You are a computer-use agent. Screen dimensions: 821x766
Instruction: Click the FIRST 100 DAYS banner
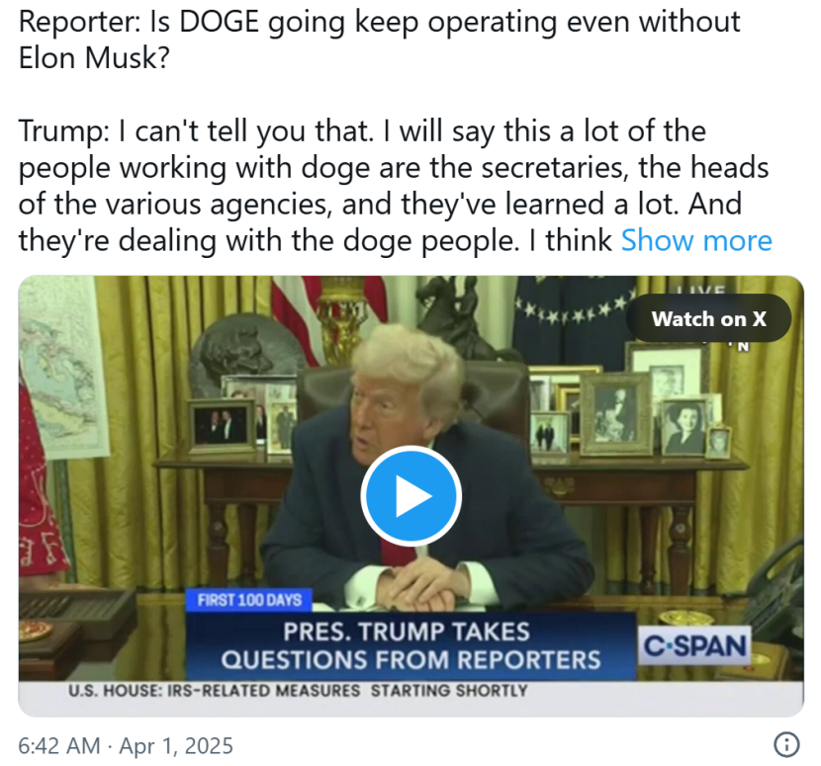249,600
